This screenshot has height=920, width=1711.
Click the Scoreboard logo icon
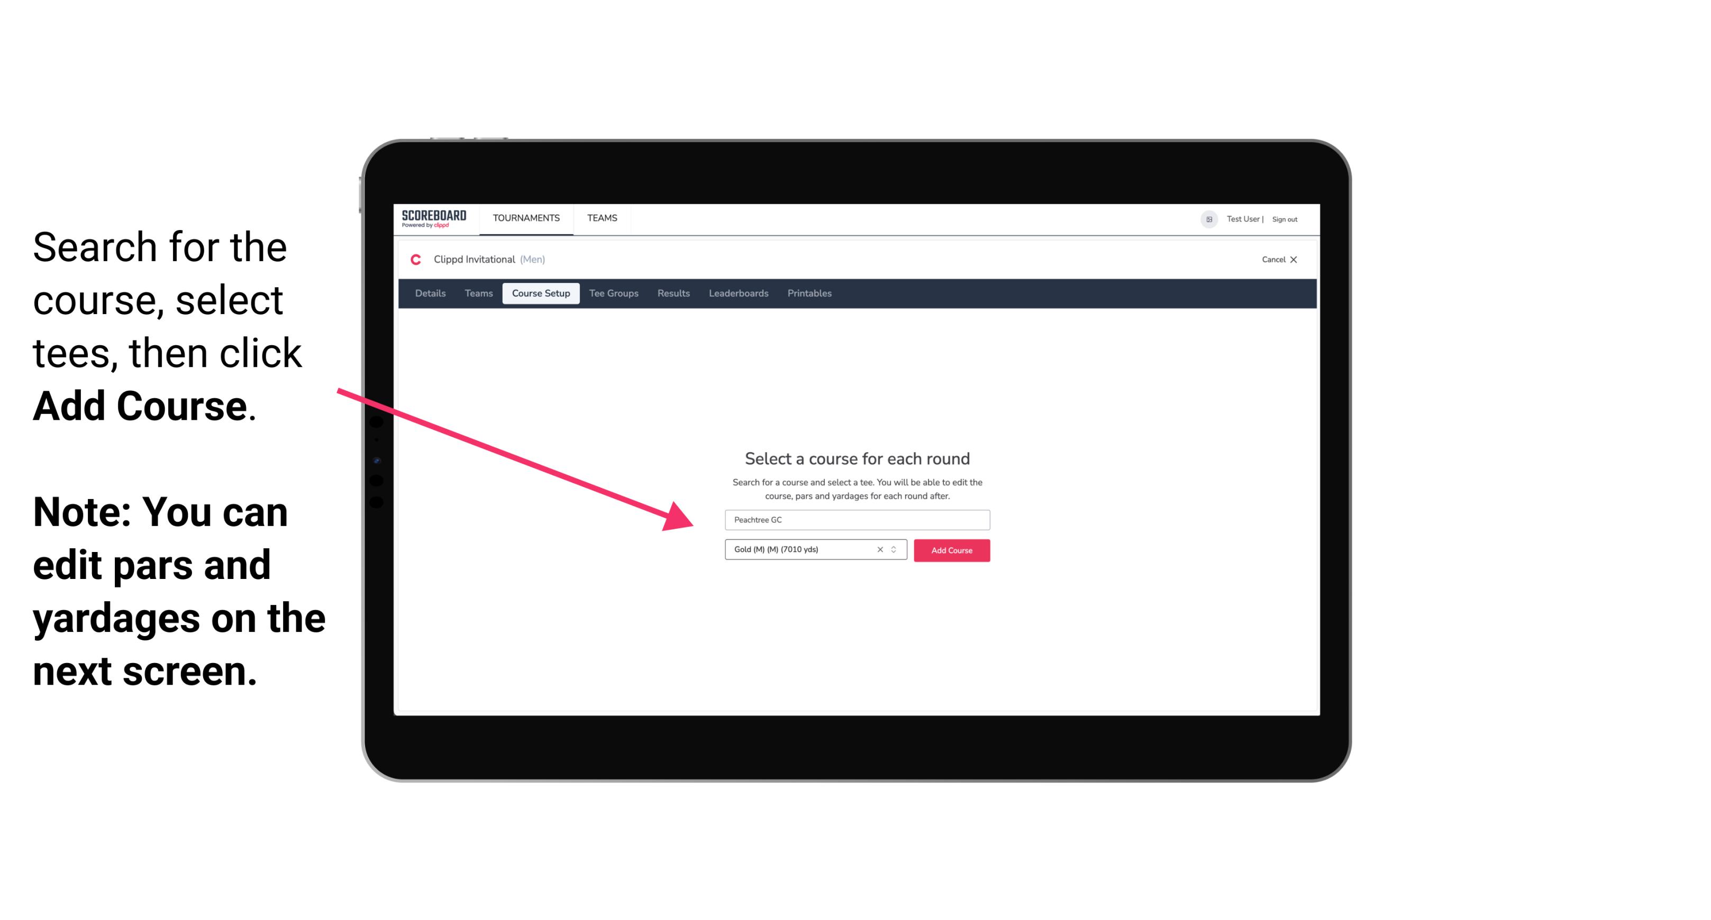tap(435, 219)
